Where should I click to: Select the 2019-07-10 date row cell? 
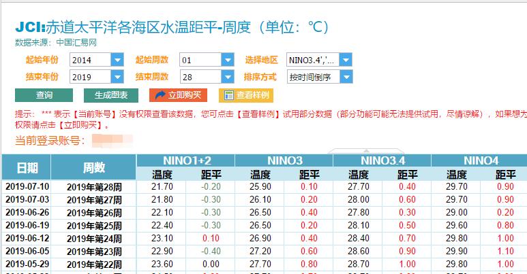(x=27, y=186)
